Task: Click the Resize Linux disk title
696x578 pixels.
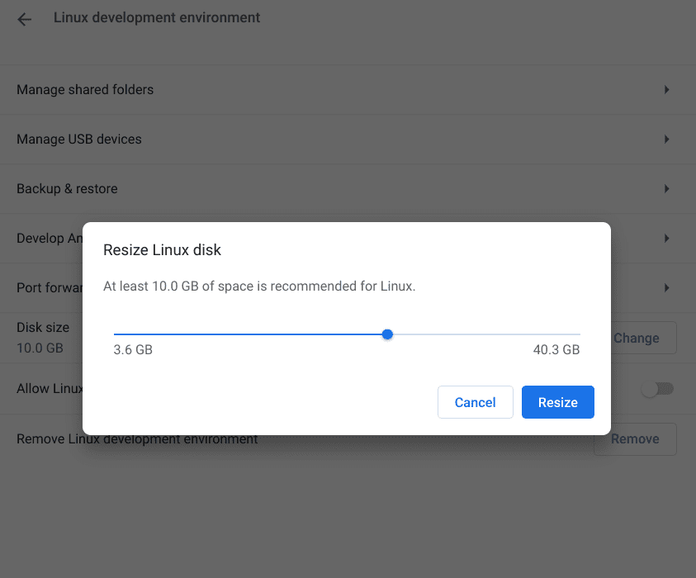Action: (x=162, y=250)
